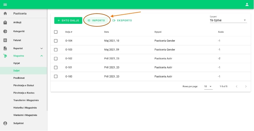Select the checkbox for row O-101
This screenshot has height=131, width=254.
[56, 67]
